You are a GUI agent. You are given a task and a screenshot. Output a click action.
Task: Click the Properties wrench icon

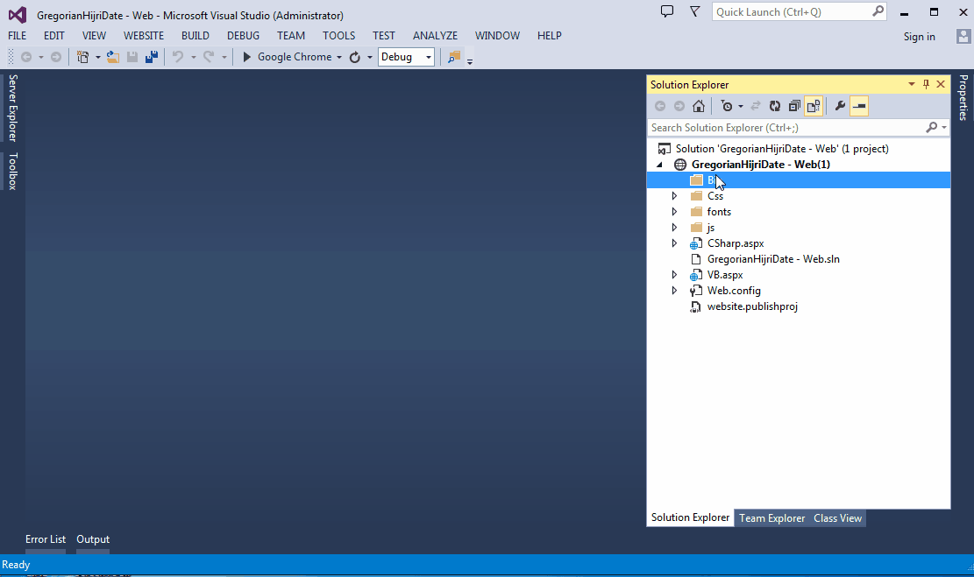(x=840, y=106)
